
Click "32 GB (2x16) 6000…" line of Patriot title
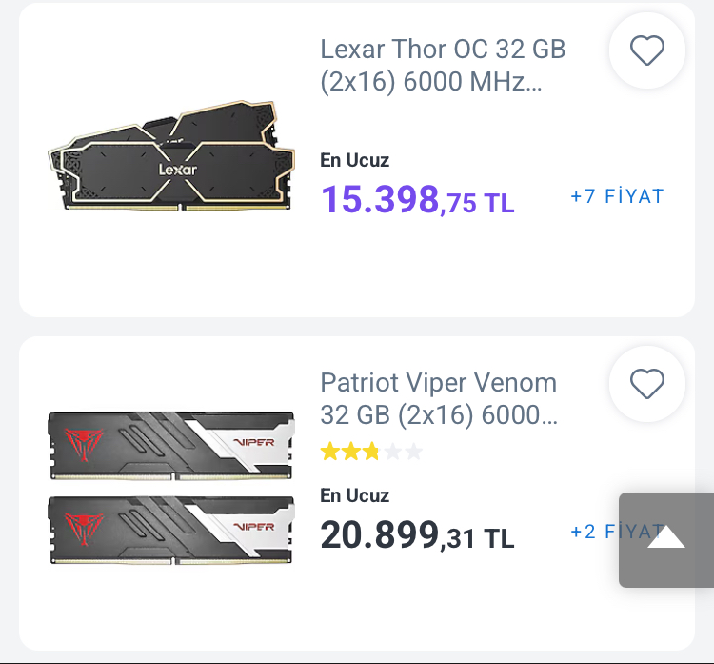click(x=438, y=416)
